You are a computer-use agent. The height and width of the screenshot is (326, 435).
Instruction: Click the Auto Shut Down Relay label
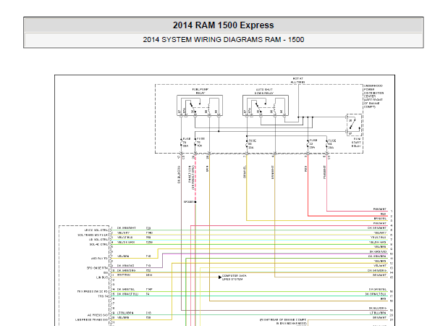tap(263, 91)
